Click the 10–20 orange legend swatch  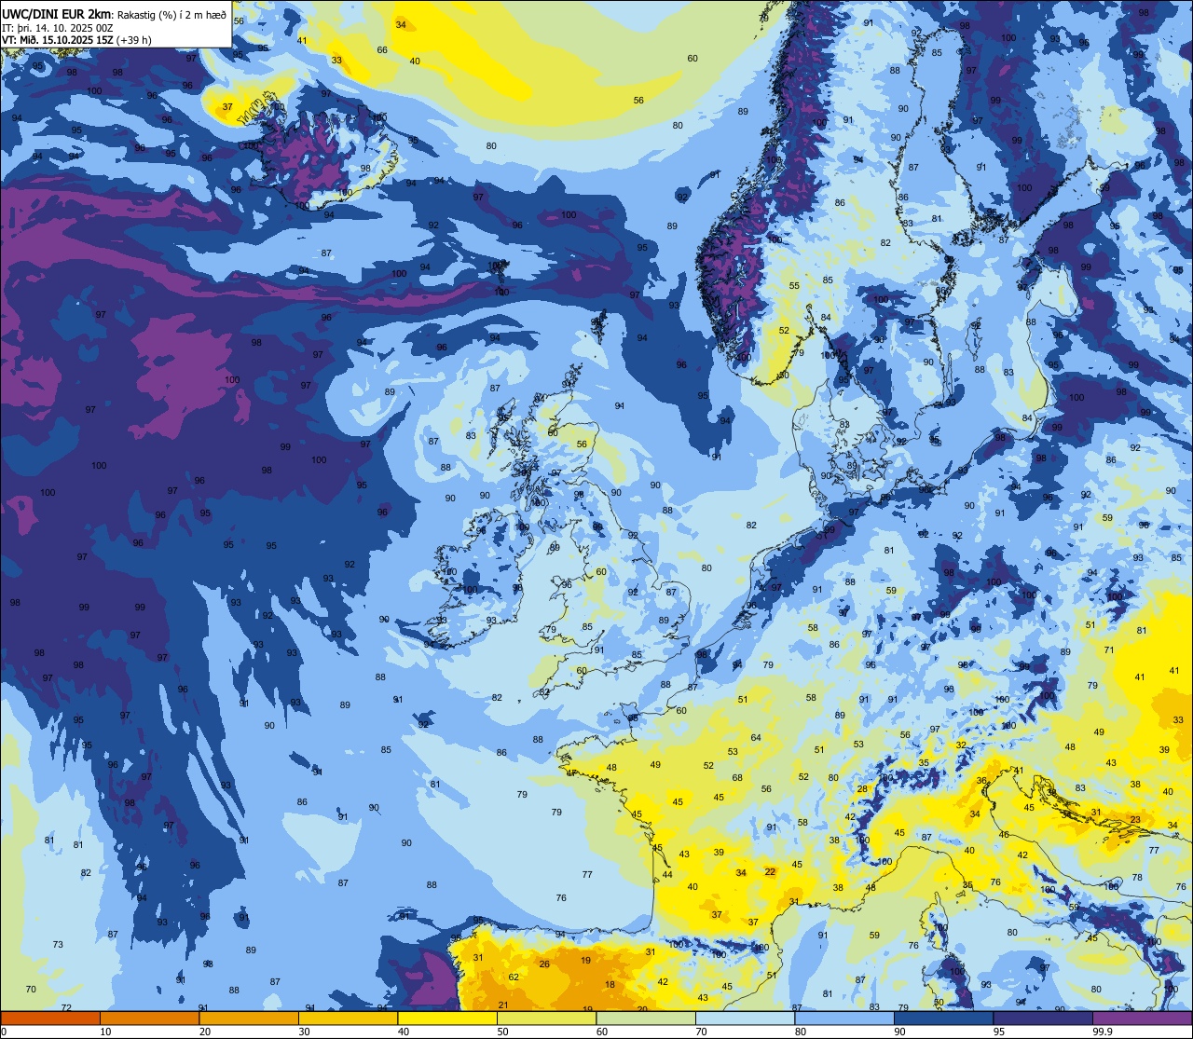coord(149,1018)
